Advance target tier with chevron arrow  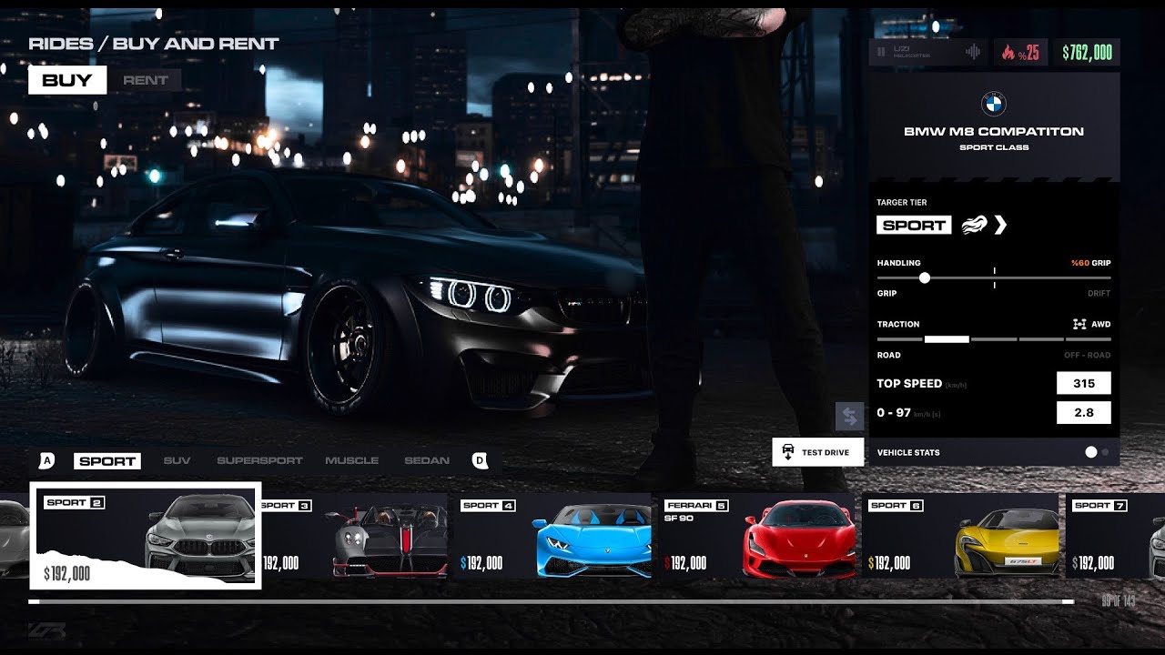1000,225
